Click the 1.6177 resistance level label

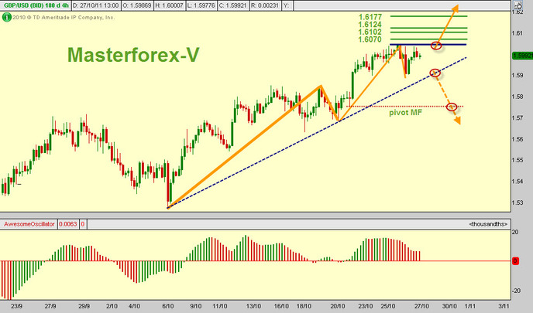[x=370, y=17]
